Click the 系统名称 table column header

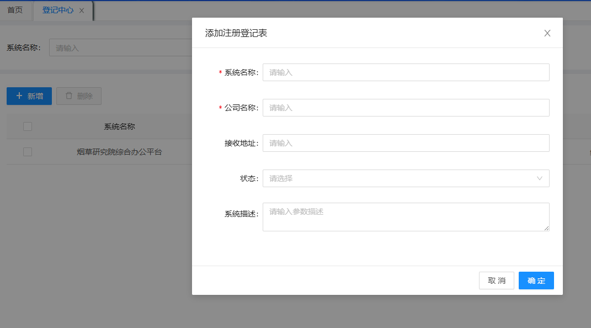pyautogui.click(x=119, y=126)
